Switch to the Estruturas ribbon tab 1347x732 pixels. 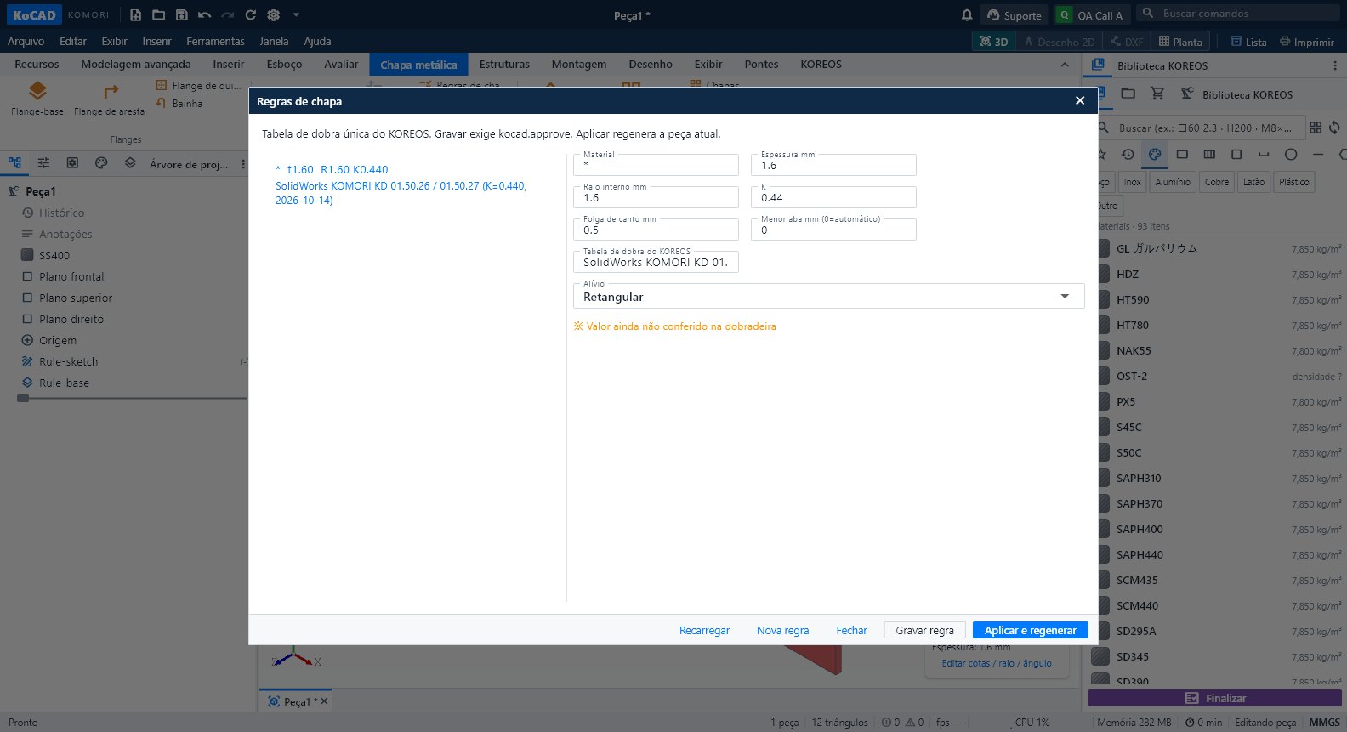coord(504,64)
